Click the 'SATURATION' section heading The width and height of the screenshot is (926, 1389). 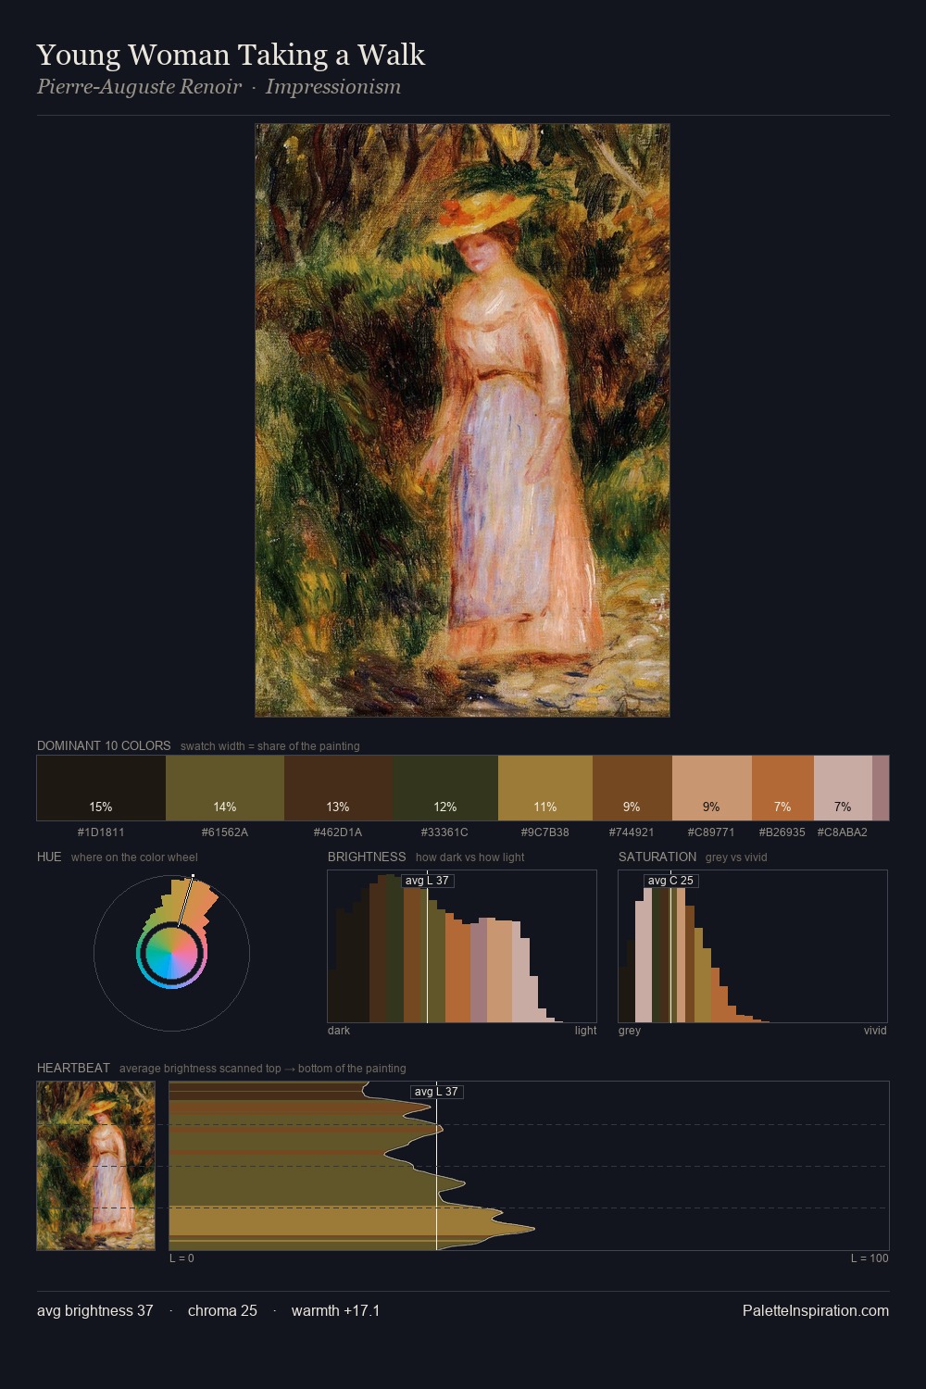pyautogui.click(x=657, y=857)
